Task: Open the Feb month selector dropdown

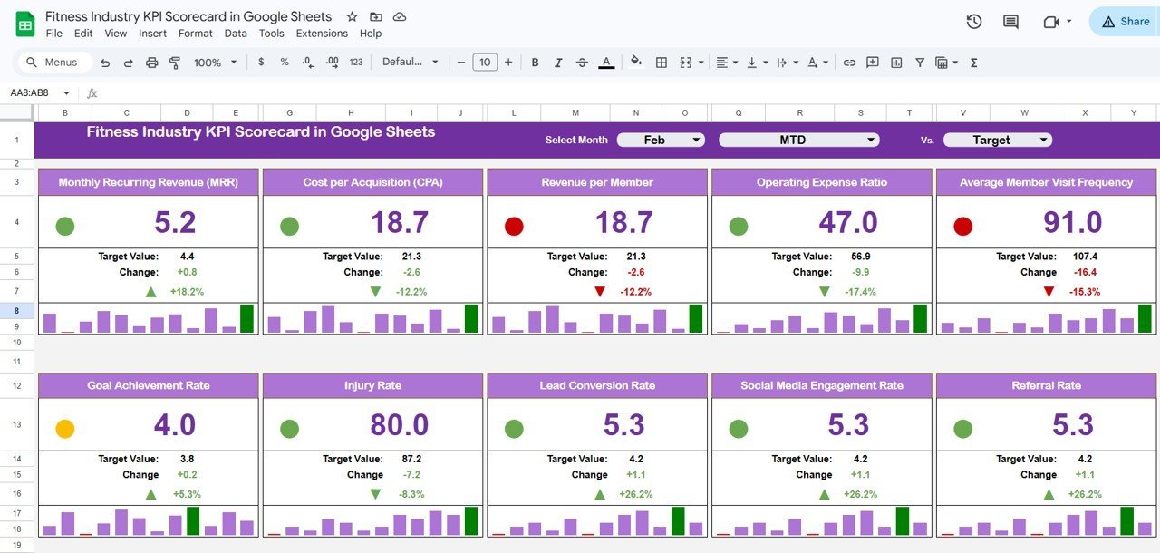Action: click(x=660, y=140)
